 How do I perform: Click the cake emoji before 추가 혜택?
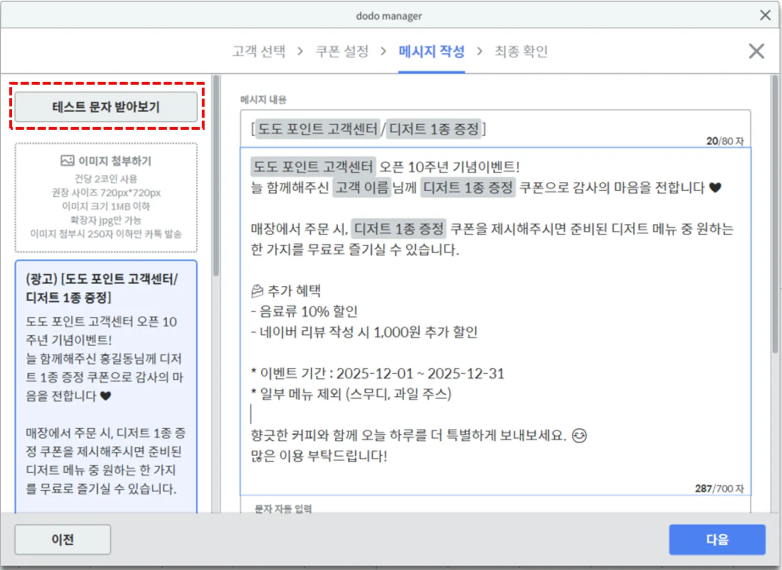coord(257,291)
